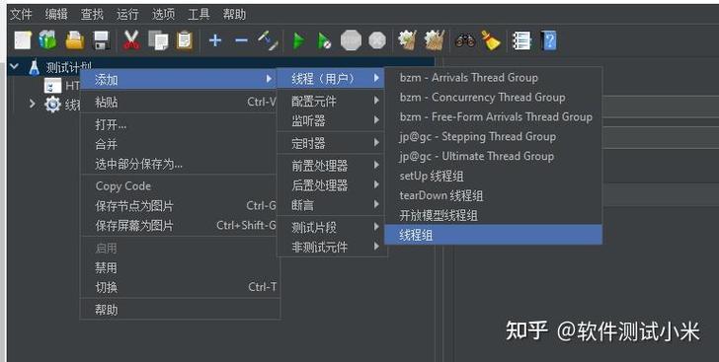
Task: Open the 文件 menu
Action: (x=21, y=14)
